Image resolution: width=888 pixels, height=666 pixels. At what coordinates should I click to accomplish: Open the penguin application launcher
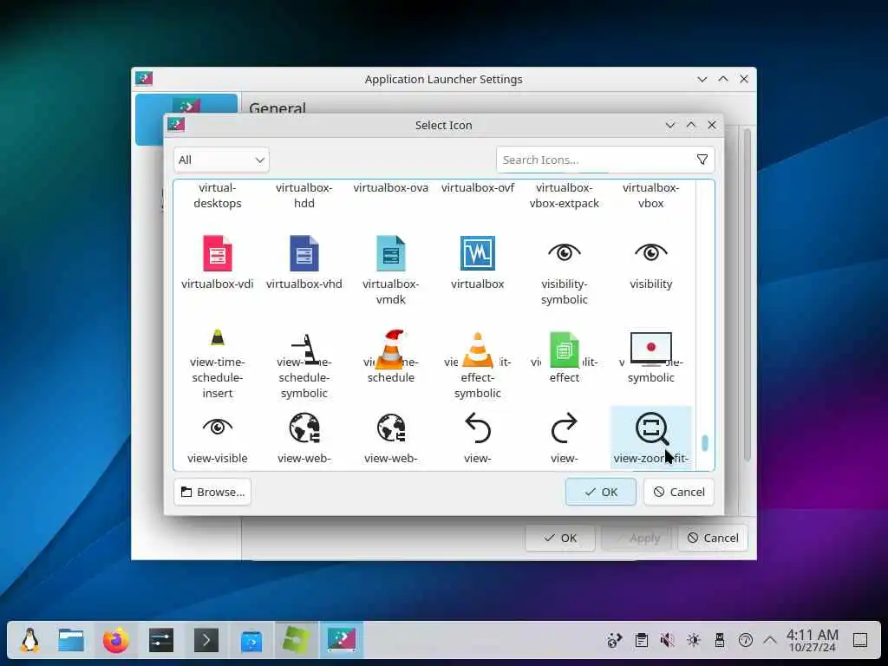point(30,641)
